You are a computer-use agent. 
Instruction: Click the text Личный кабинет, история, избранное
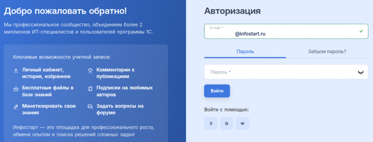coord(46,73)
